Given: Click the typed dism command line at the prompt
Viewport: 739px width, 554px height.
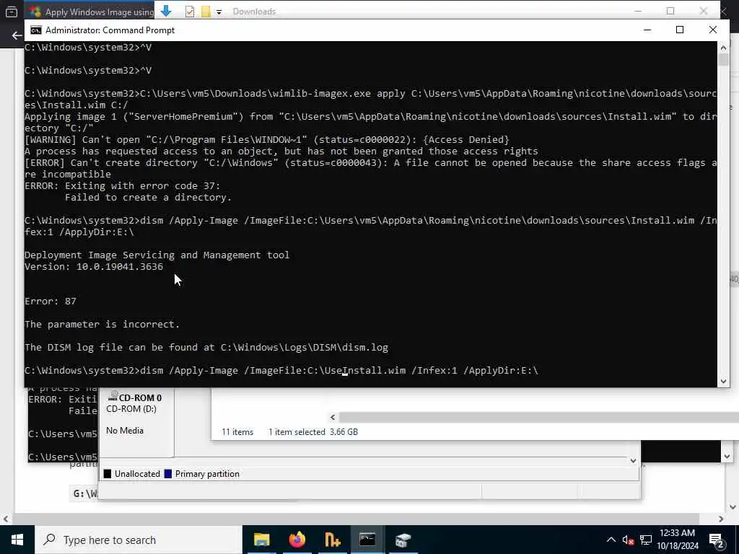Looking at the screenshot, I should click(281, 370).
